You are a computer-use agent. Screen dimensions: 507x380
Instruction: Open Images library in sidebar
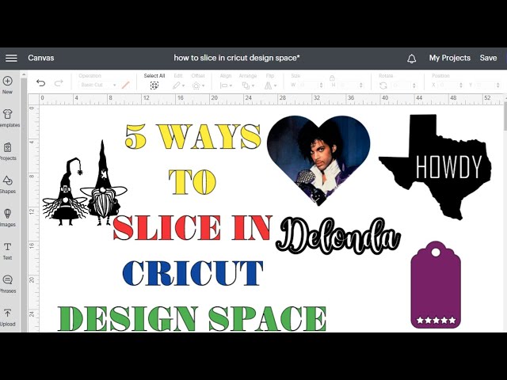pyautogui.click(x=7, y=218)
